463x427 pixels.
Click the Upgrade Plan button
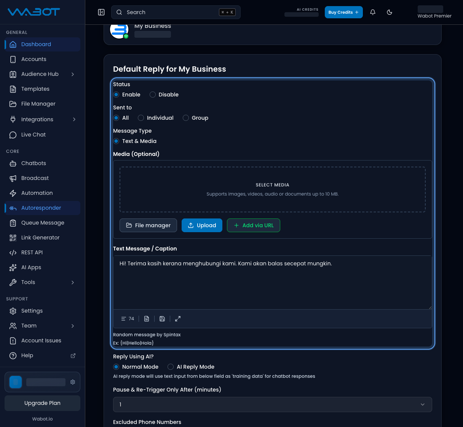pos(42,403)
